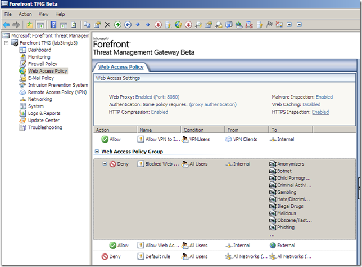Select Update Center in the tree
This screenshot has height=267, width=362.
[44, 121]
